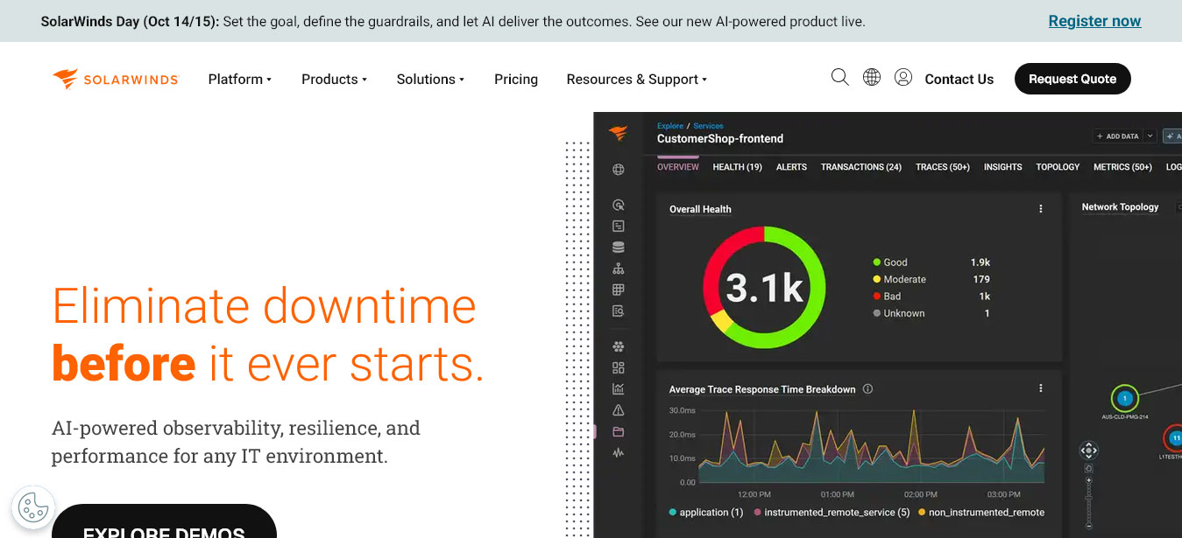Viewport: 1182px width, 538px height.
Task: Click info icon beside Average Trace Response title
Action: click(x=867, y=389)
